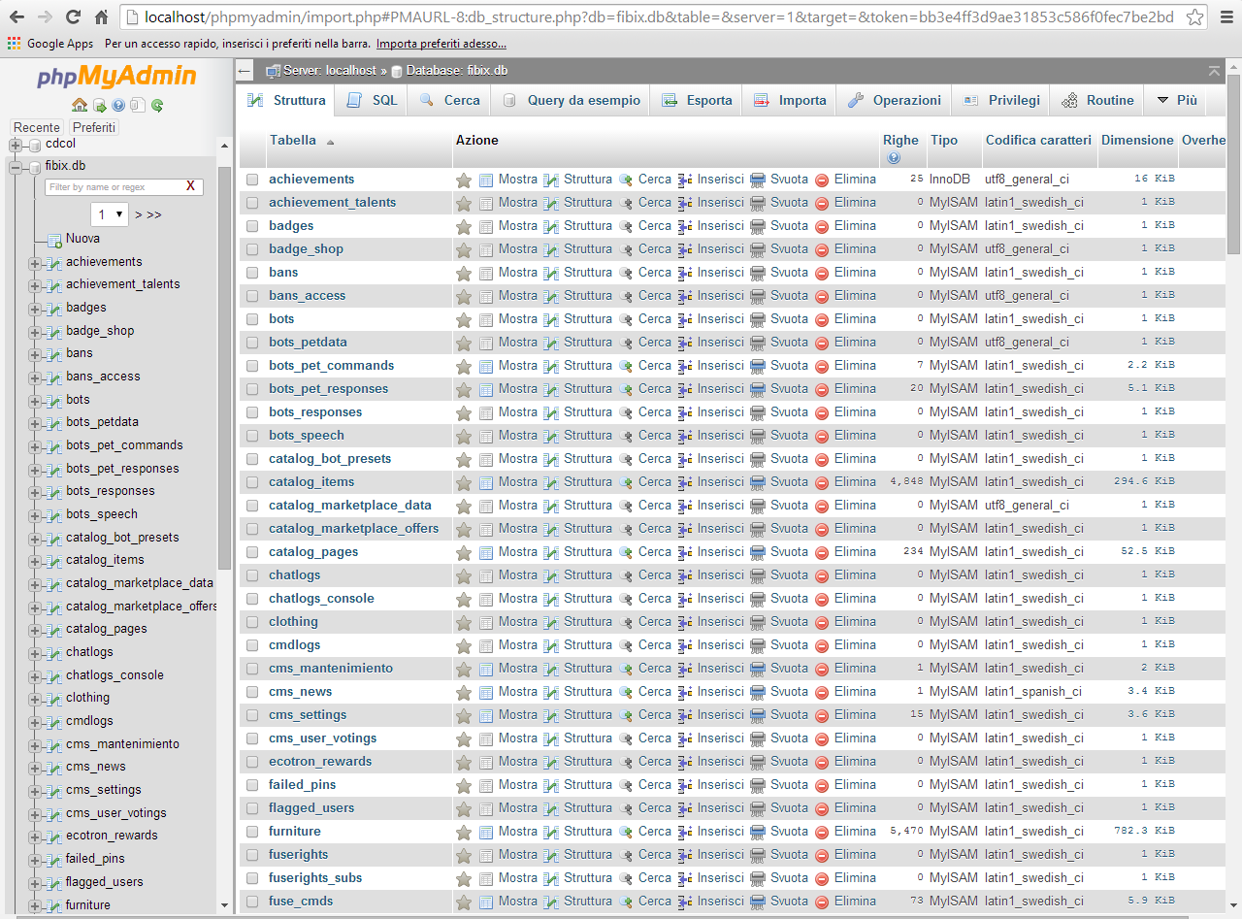Open phpMyAdmin documentation question-mark icon

pos(118,105)
